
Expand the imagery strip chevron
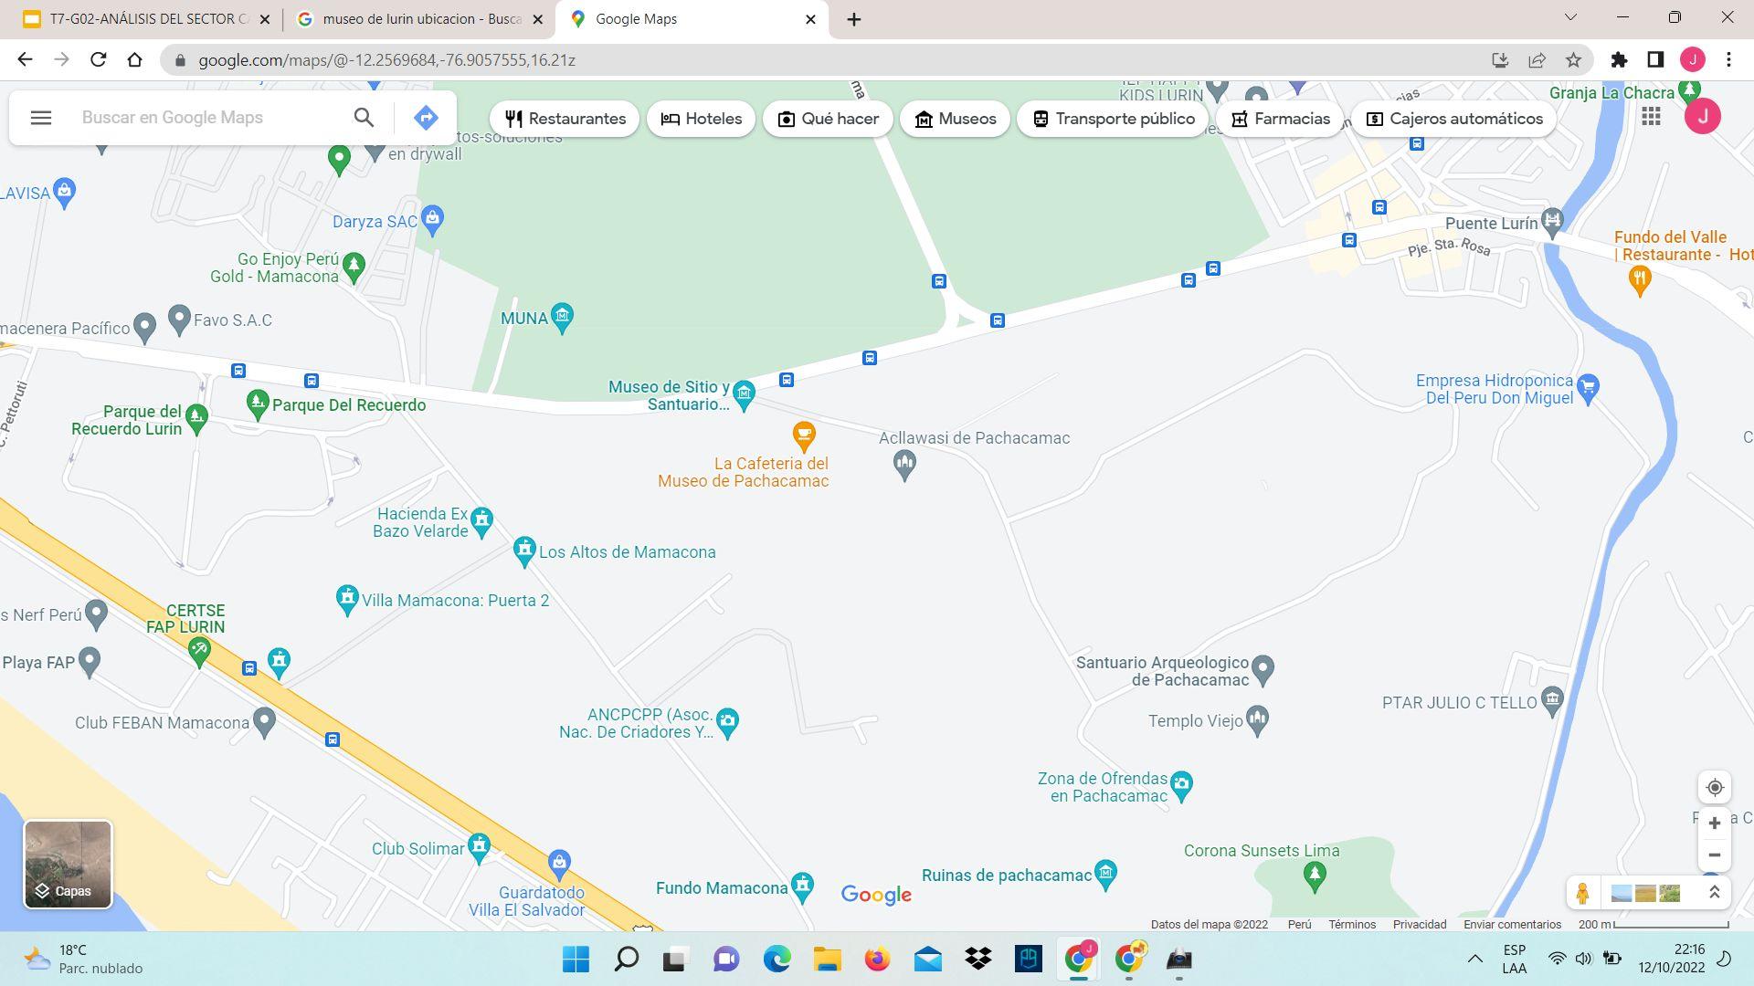(1714, 893)
